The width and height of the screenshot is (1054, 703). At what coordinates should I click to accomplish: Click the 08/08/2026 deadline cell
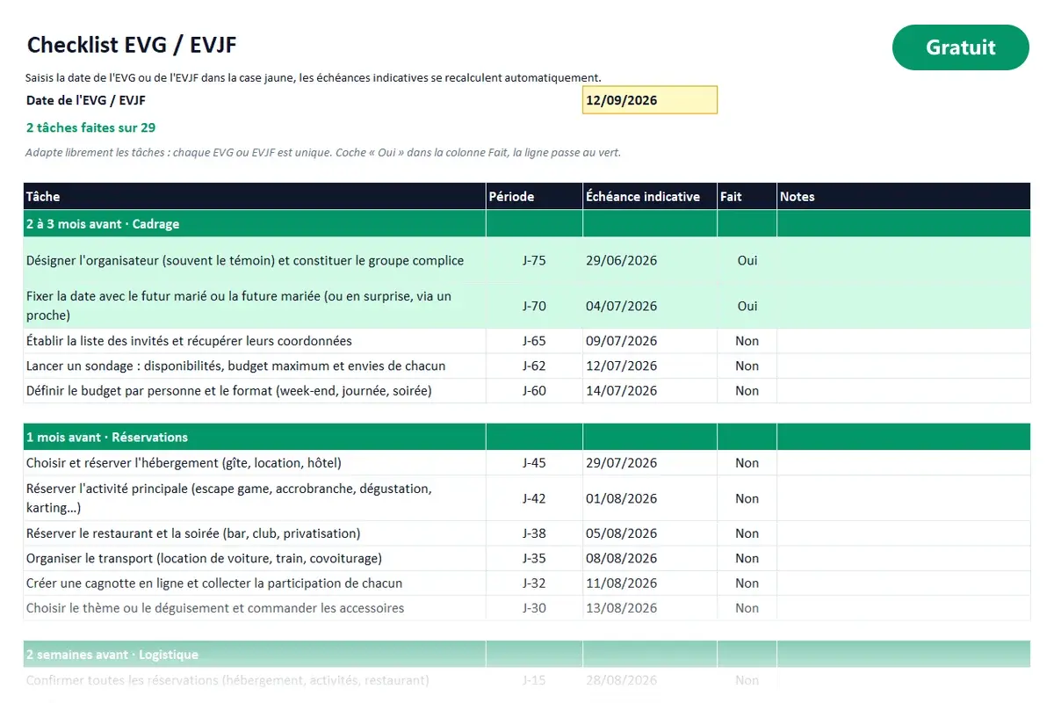(x=650, y=558)
